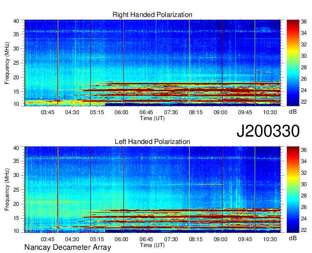Click the 03:45 tick under the Left Handed plot
Screen dimensions: 312x253
tap(47, 239)
